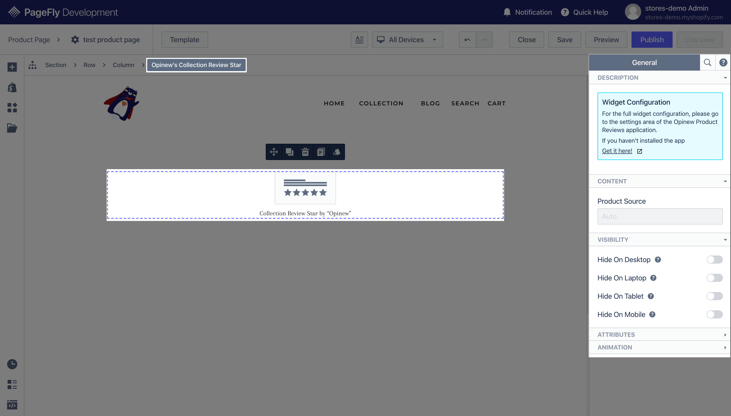731x416 pixels.
Task: Click the Hide On Mobile help icon
Action: [652, 314]
